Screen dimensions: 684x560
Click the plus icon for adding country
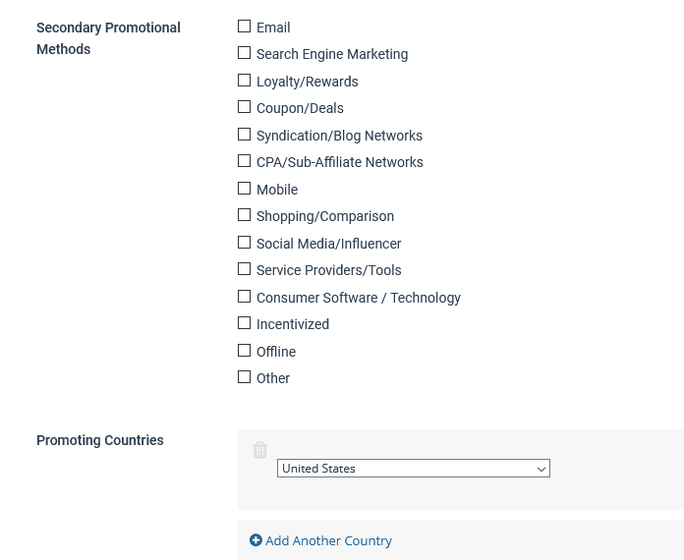tap(256, 540)
